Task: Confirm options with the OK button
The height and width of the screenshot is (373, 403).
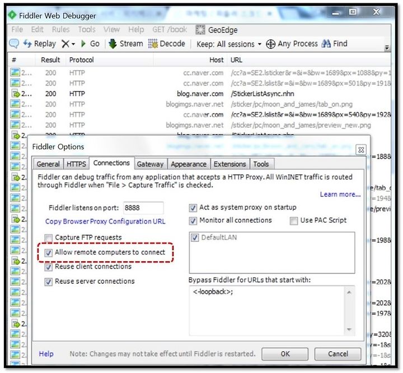Action: point(285,354)
